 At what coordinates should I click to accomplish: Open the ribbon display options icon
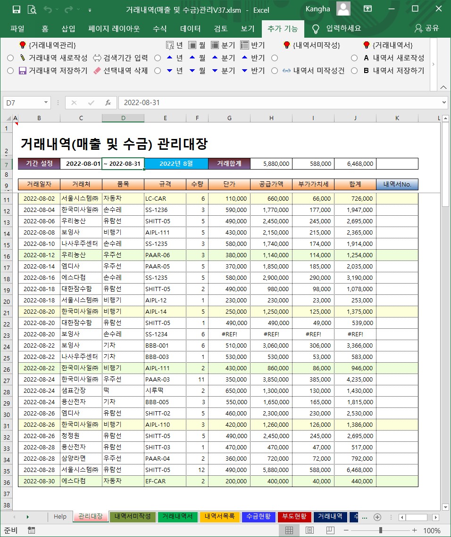(x=367, y=9)
